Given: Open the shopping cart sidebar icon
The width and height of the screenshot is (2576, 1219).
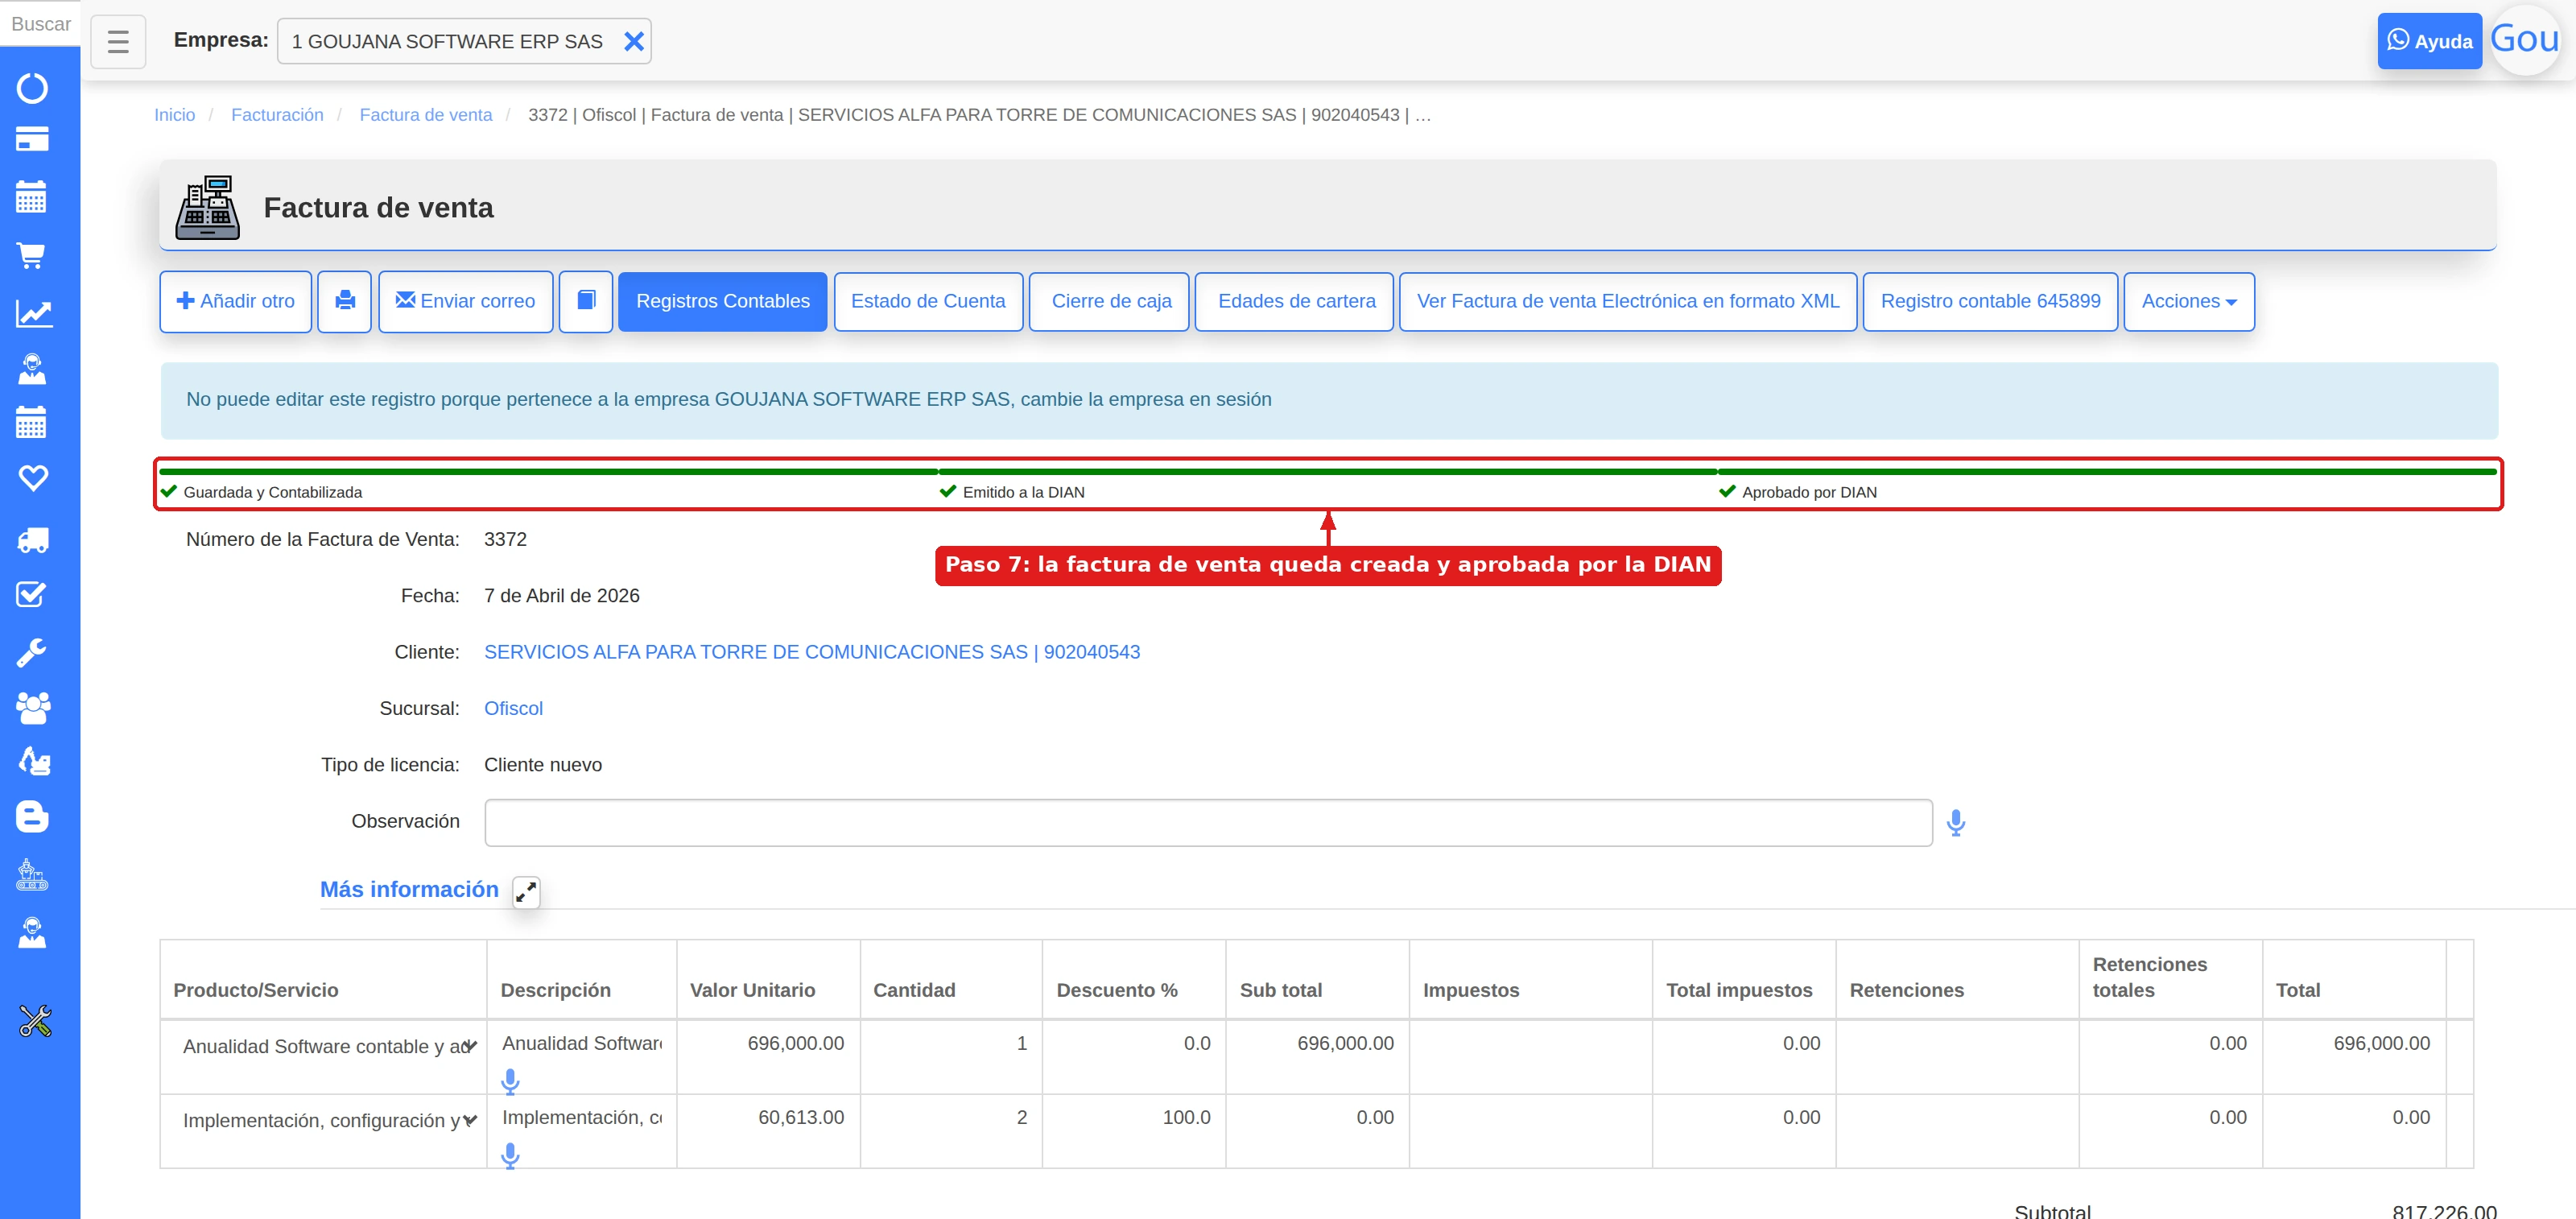Looking at the screenshot, I should point(32,255).
